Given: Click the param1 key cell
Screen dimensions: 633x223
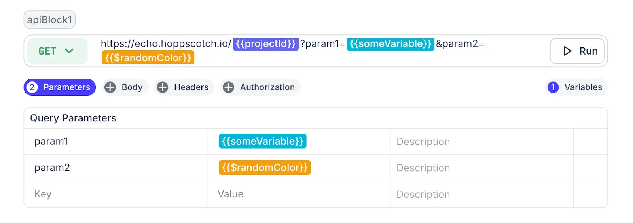Looking at the screenshot, I should click(x=115, y=142).
